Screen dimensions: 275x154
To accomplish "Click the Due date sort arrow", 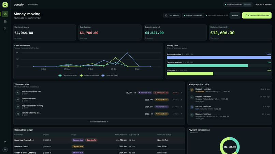I will (x=139, y=135).
